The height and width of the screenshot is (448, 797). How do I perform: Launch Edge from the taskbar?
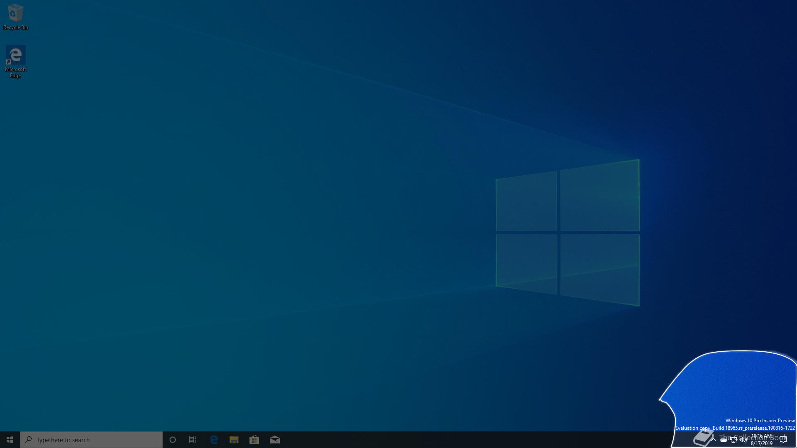coord(214,440)
